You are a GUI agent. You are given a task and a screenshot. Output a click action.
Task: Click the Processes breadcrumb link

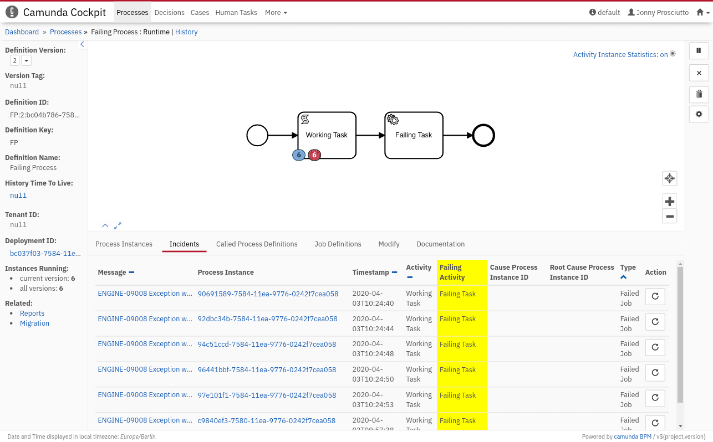click(x=66, y=32)
